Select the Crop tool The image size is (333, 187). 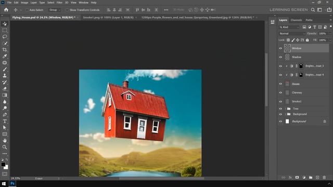(5, 50)
